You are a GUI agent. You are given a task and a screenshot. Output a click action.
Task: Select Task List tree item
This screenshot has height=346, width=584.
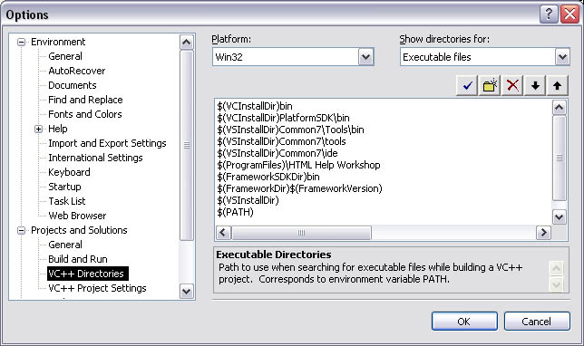coord(67,201)
